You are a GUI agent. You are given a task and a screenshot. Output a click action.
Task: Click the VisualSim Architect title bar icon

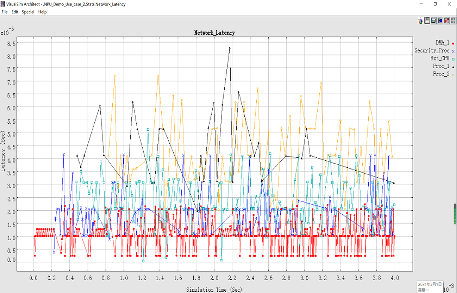(3, 4)
